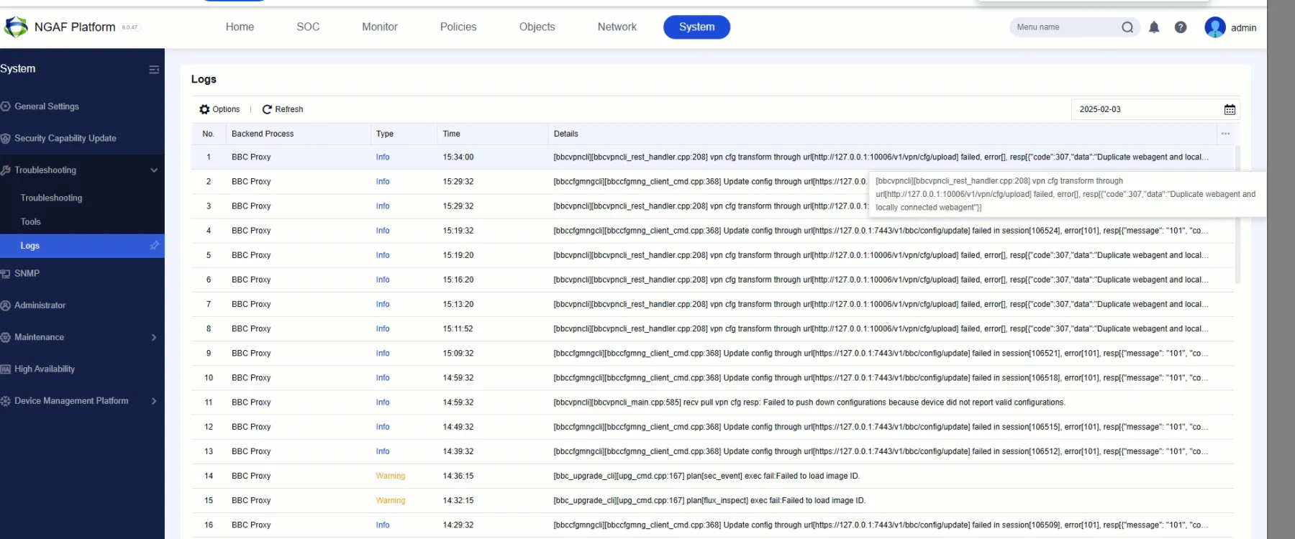Click the NGAF Platform logo

click(x=16, y=27)
